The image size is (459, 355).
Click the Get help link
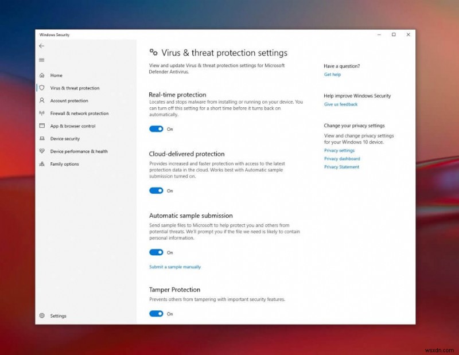pyautogui.click(x=332, y=74)
